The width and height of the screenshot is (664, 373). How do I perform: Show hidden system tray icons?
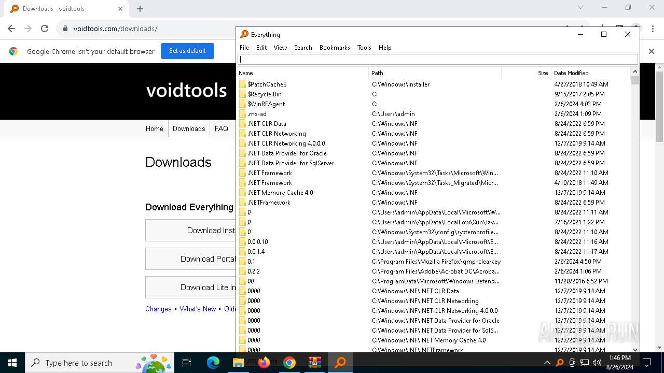click(547, 363)
